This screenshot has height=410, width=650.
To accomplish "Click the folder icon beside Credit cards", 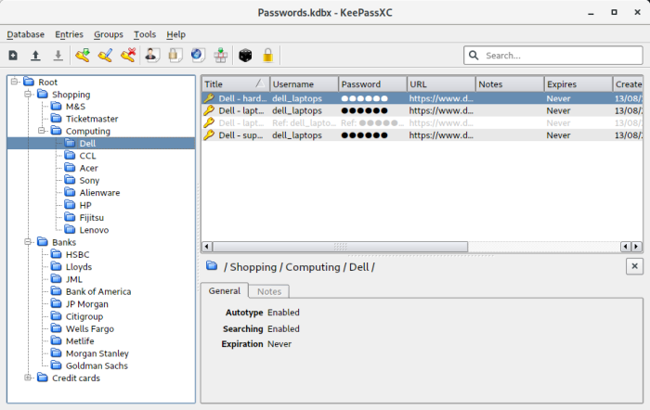I will click(43, 378).
